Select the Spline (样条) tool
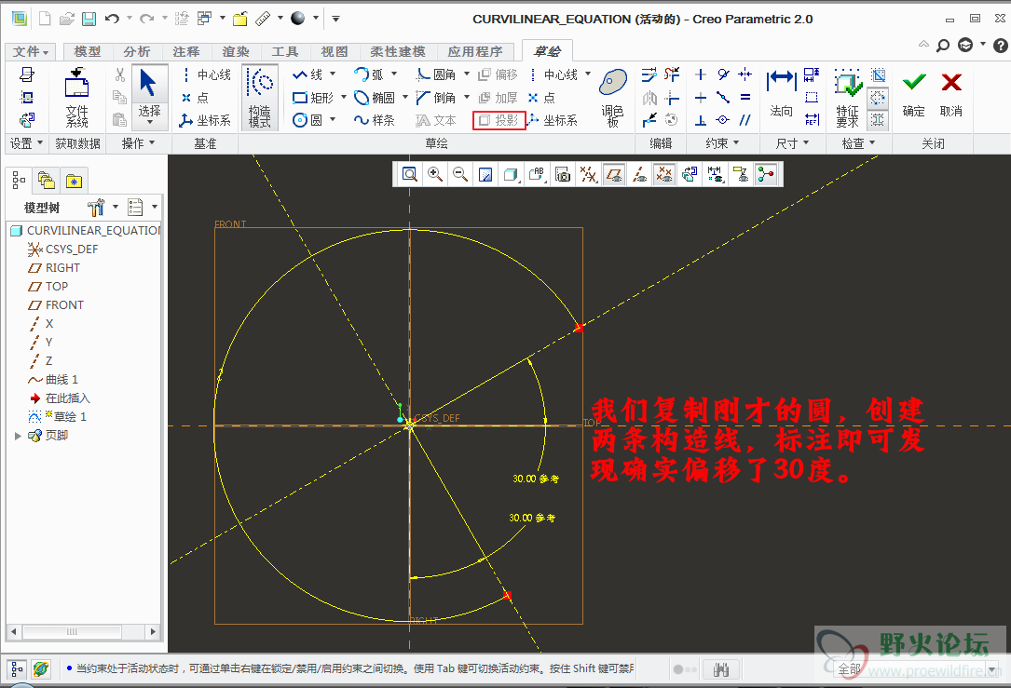 pyautogui.click(x=375, y=120)
